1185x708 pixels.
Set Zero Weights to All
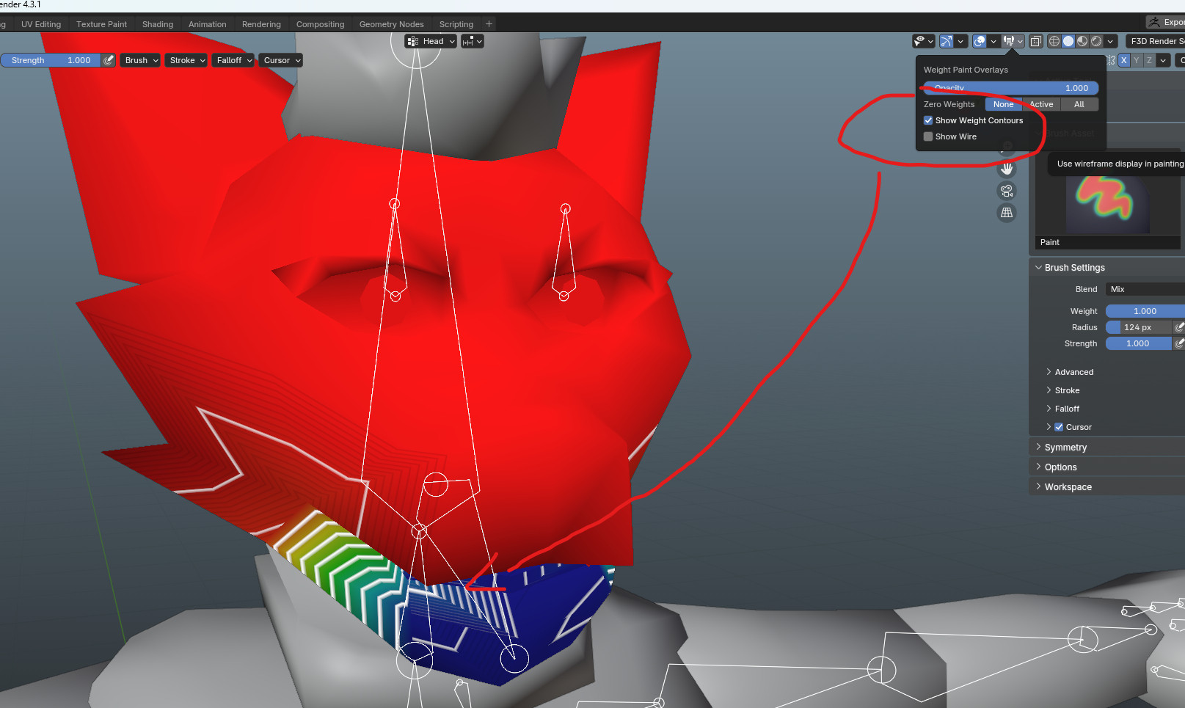(1079, 104)
